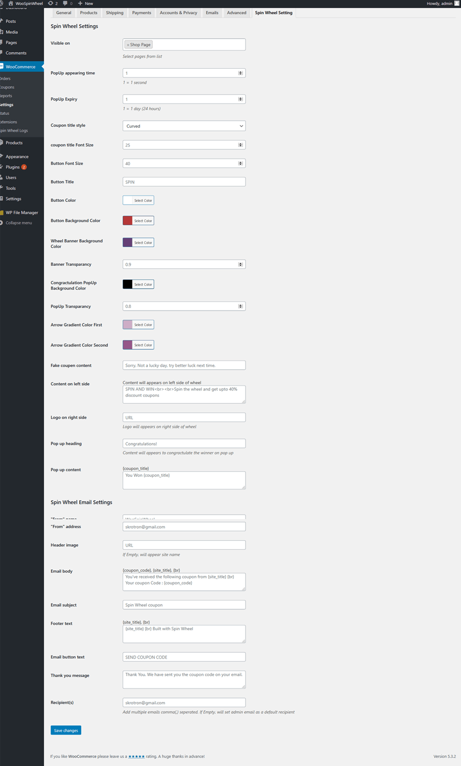Remove the Shop Page tag
The image size is (461, 766).
tap(128, 45)
